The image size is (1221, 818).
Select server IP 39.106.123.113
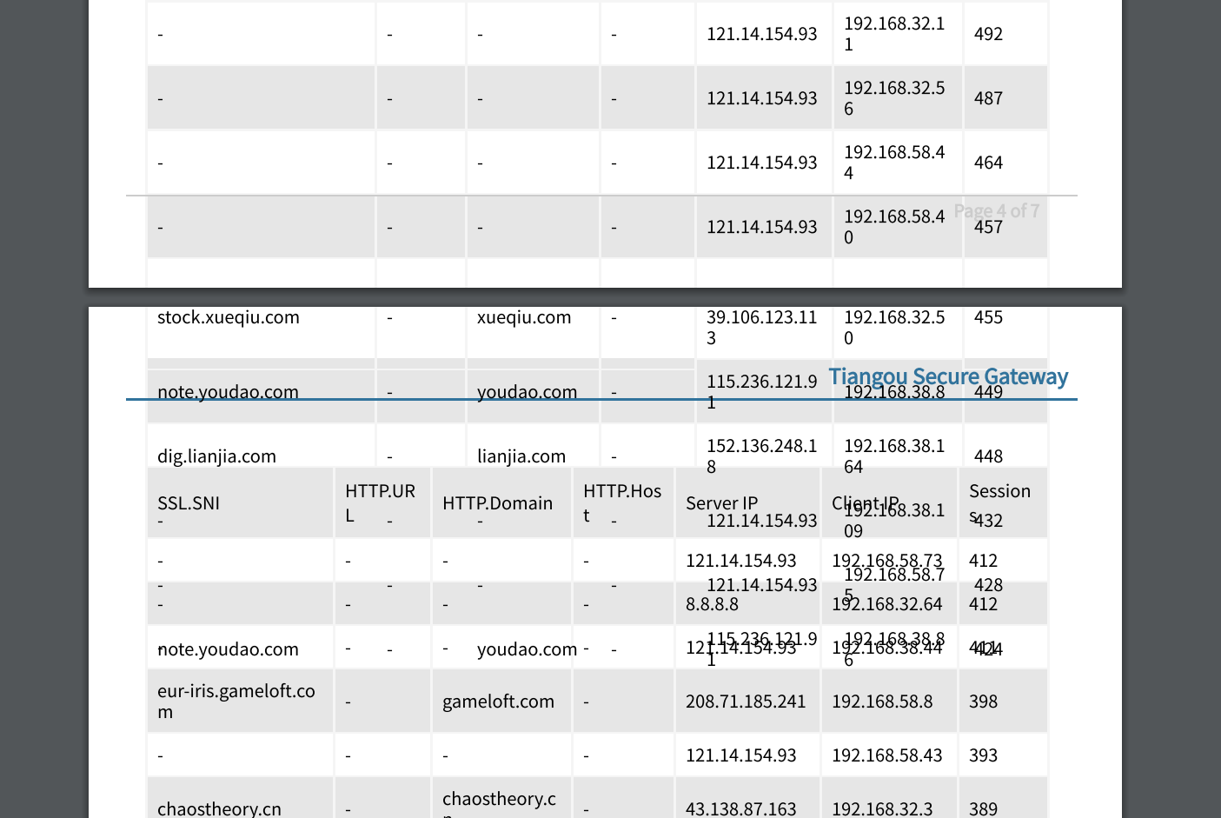point(761,328)
